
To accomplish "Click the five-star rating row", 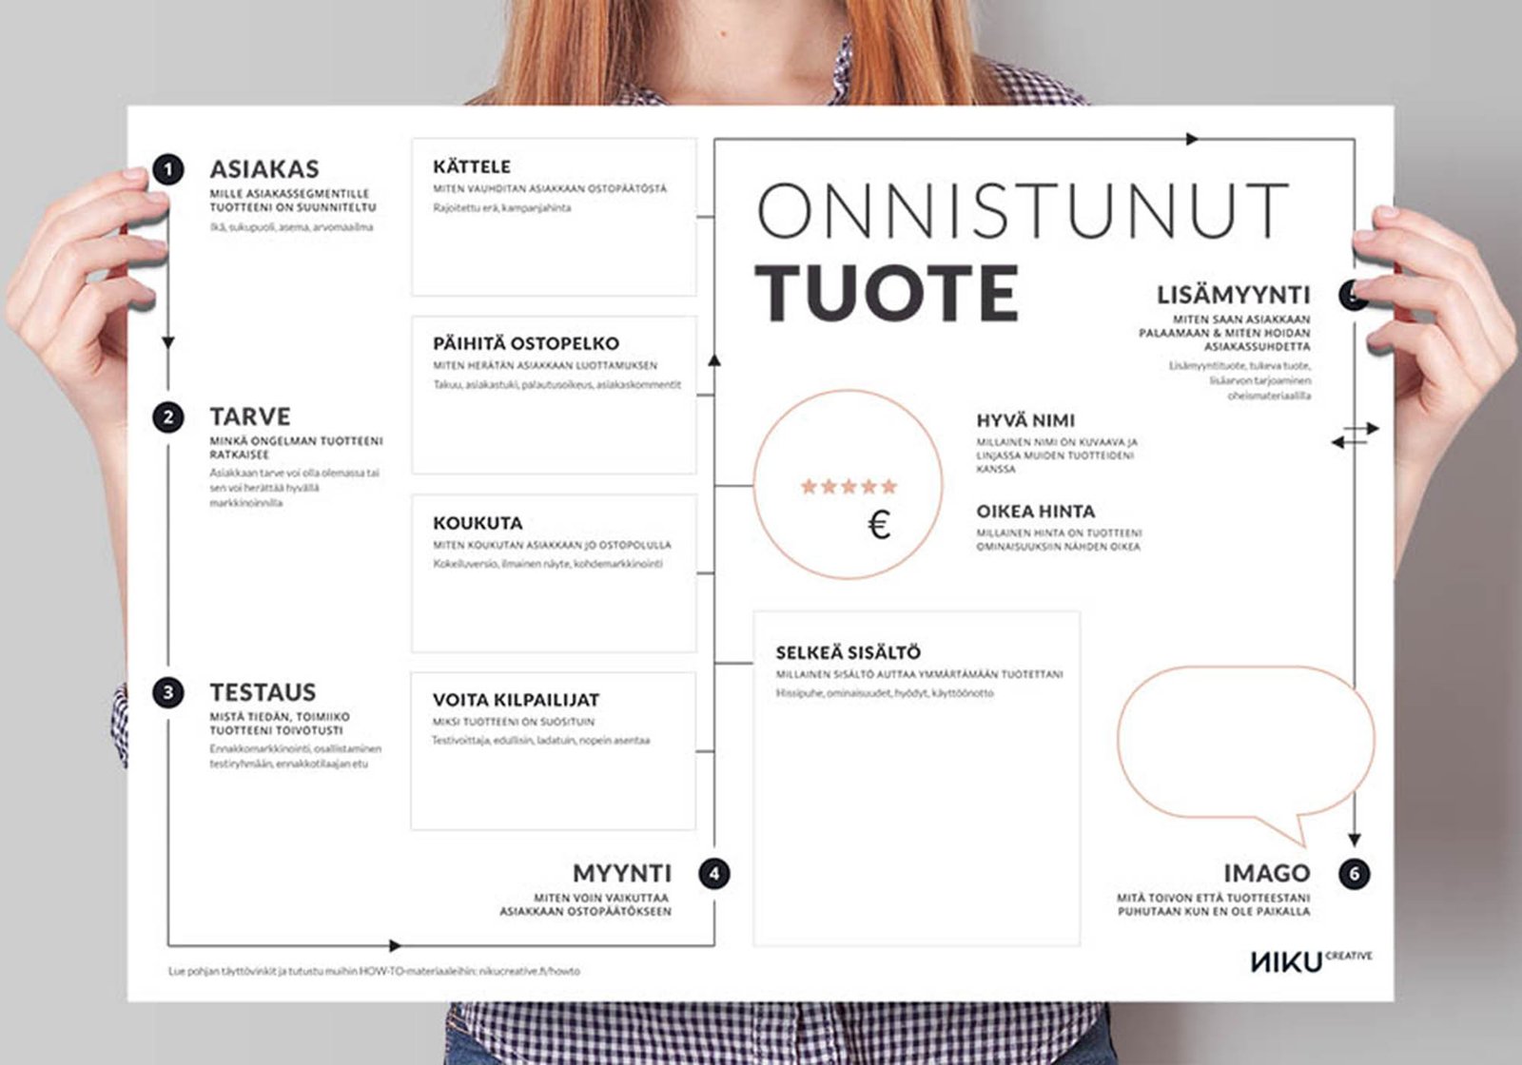I will [849, 487].
